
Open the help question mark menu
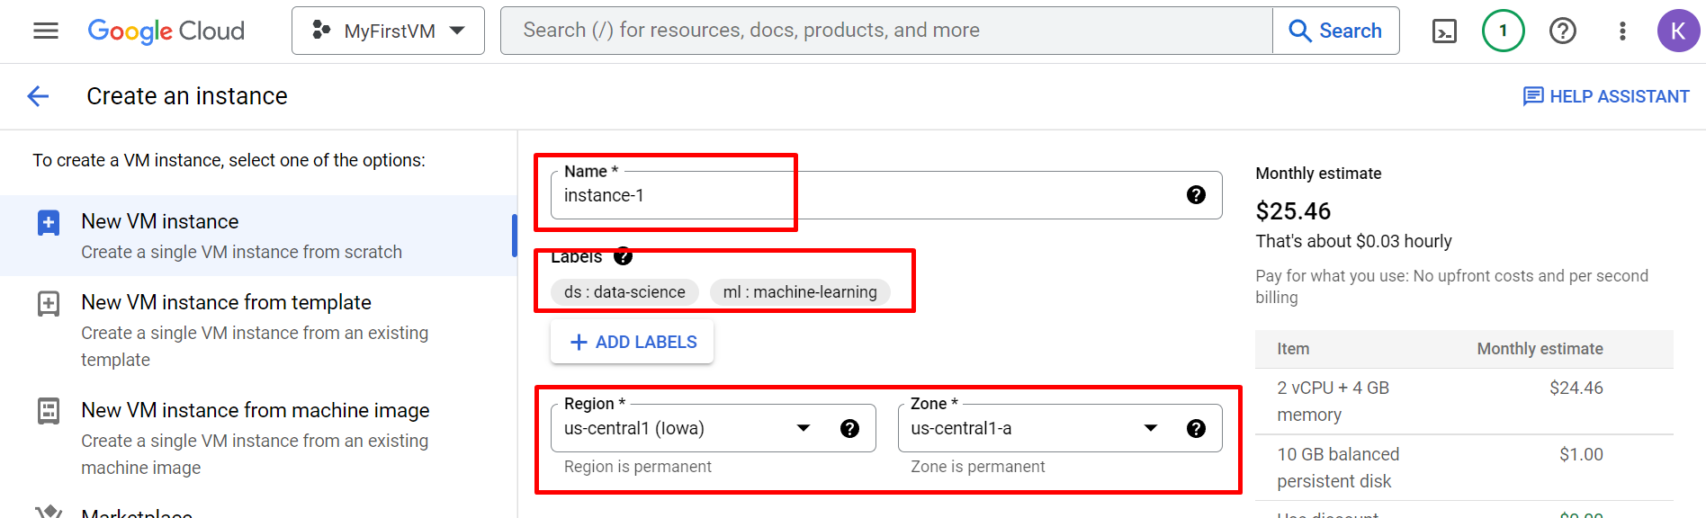[x=1563, y=31]
